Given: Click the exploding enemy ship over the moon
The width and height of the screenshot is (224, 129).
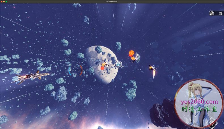Looking at the screenshot, I should coord(105,64).
